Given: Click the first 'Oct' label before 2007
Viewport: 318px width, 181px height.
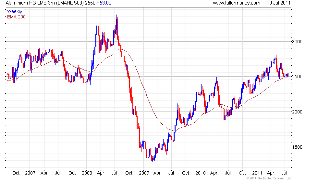Looking at the screenshot, I should (16, 173).
